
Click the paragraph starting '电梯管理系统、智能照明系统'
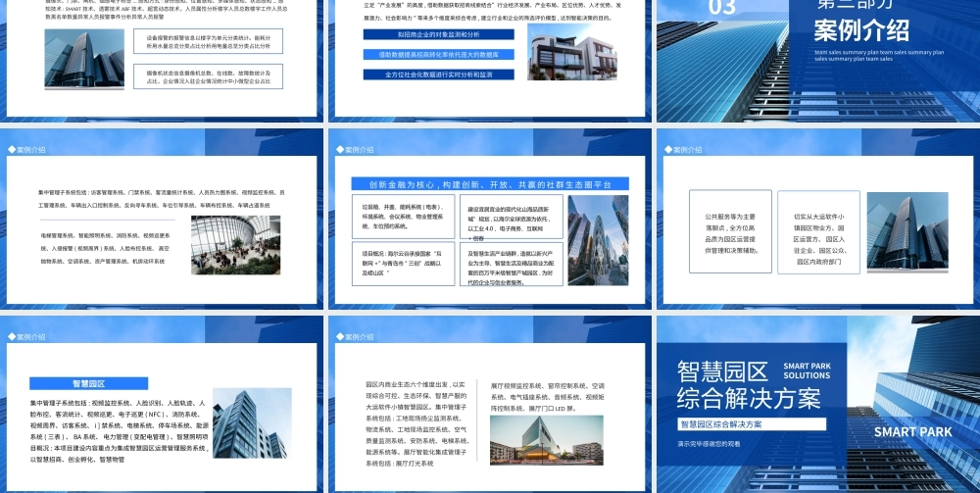[105, 248]
